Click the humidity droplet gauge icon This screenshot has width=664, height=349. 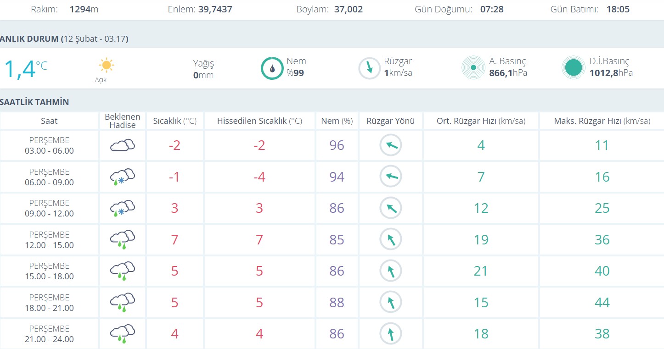(272, 68)
